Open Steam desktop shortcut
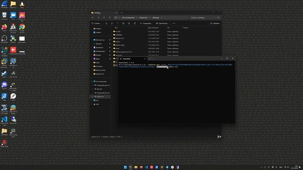 click(x=4, y=74)
